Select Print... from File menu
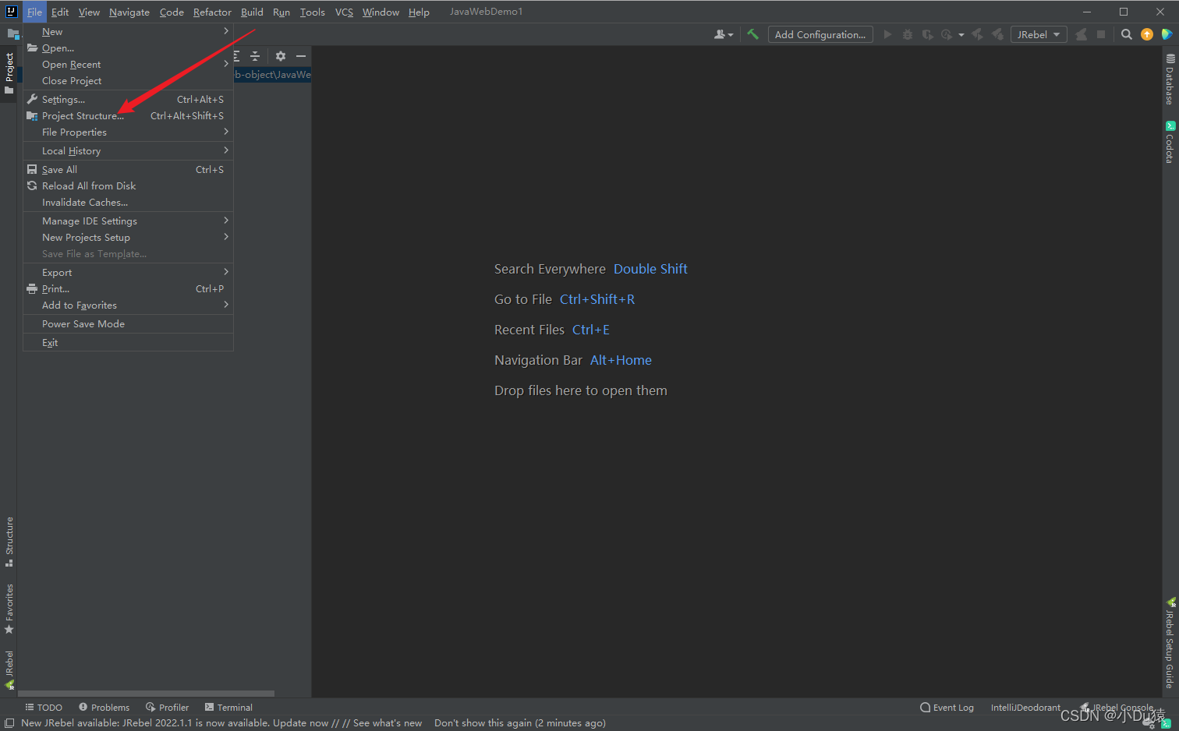 (128, 289)
